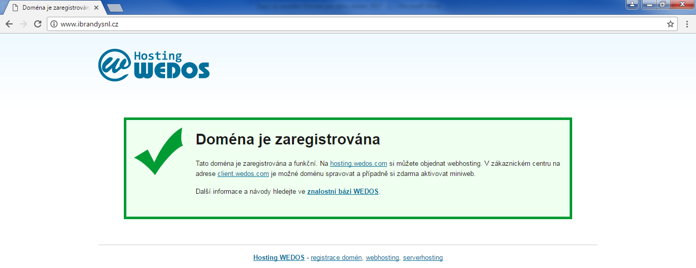The width and height of the screenshot is (696, 268).
Task: Open the client.wedos.com link
Action: coord(243,173)
